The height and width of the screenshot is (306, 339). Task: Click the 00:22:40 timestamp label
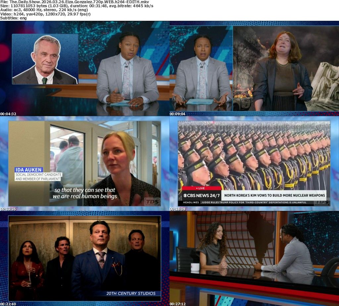(x=8, y=304)
